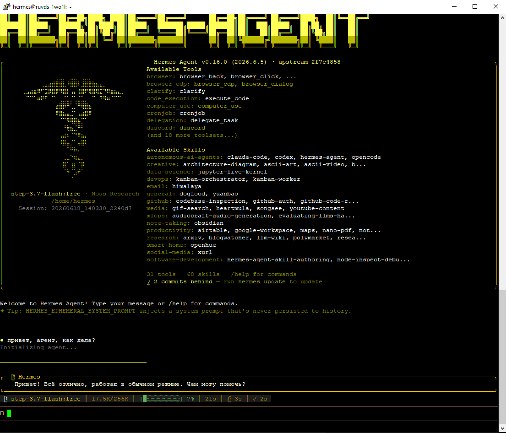The height and width of the screenshot is (433, 506).
Task: Click the window title 'hermes@ruvds-1wo1l: ~'
Action: coord(42,6)
